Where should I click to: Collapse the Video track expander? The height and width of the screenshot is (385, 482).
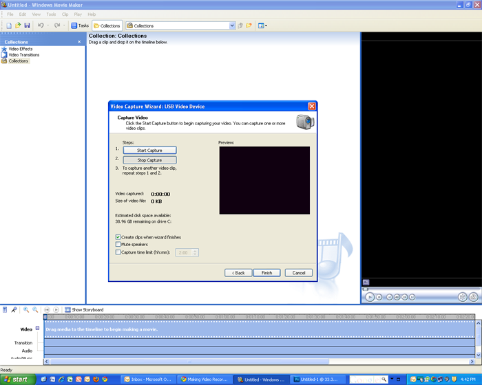[x=37, y=328]
